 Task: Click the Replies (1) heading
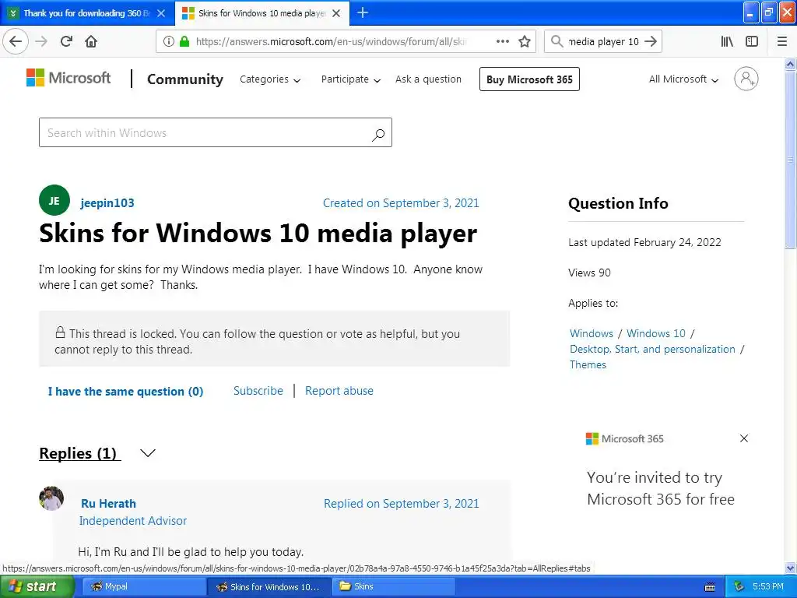point(80,453)
